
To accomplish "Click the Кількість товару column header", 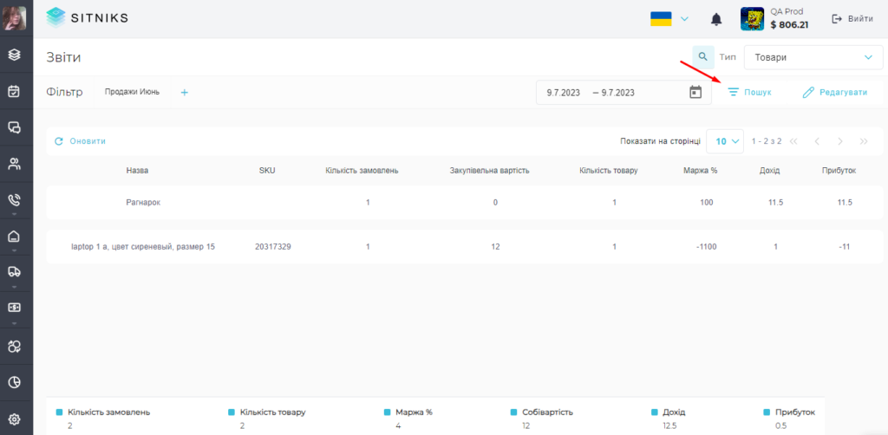I will pyautogui.click(x=609, y=170).
